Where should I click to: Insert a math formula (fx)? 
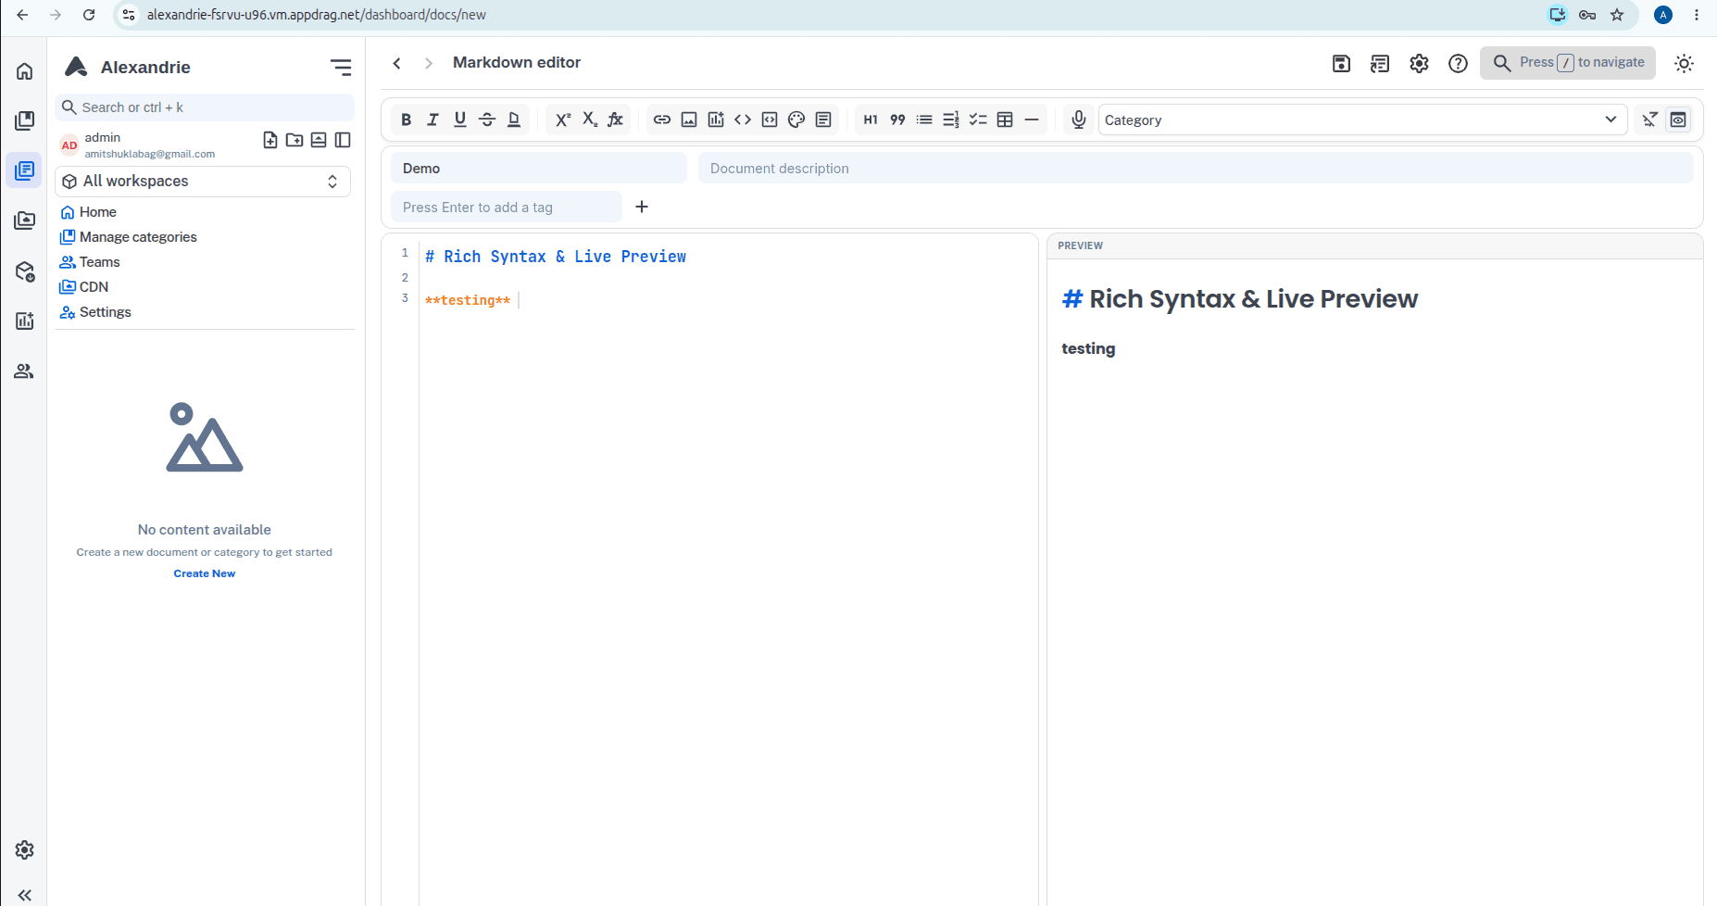616,120
